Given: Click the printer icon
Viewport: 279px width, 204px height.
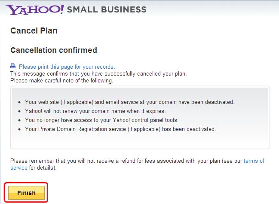Looking at the screenshot, I should click(13, 66).
